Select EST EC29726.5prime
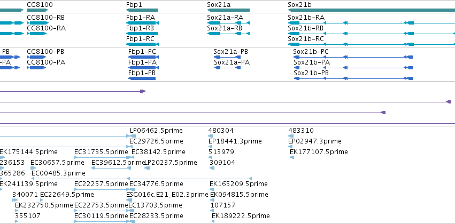The height and width of the screenshot is (224, 455). 132,147
